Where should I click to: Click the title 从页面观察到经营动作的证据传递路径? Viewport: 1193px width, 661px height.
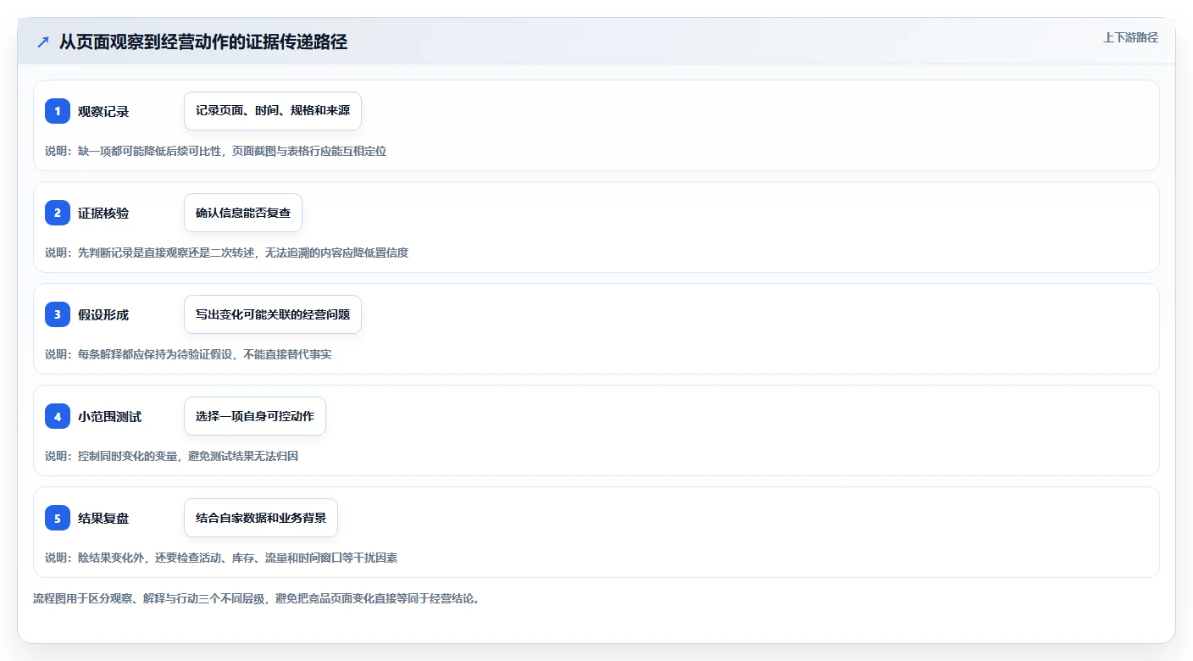[x=203, y=42]
